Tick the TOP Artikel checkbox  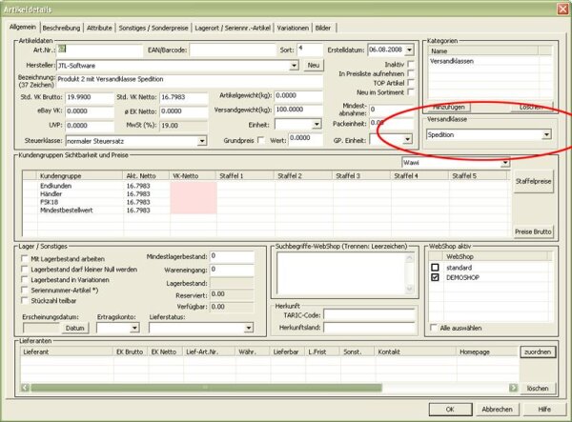click(410, 83)
